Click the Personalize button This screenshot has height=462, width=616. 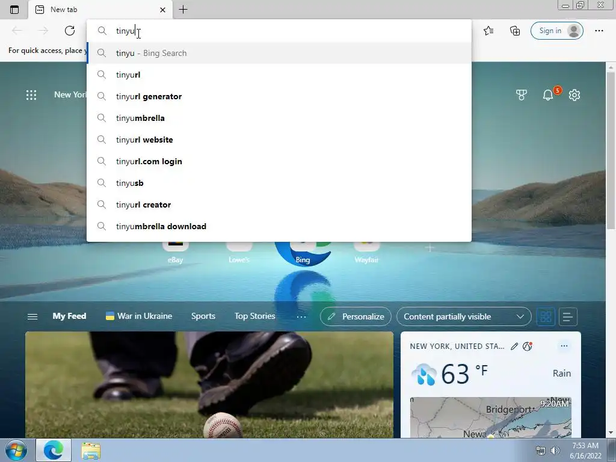pos(356,316)
